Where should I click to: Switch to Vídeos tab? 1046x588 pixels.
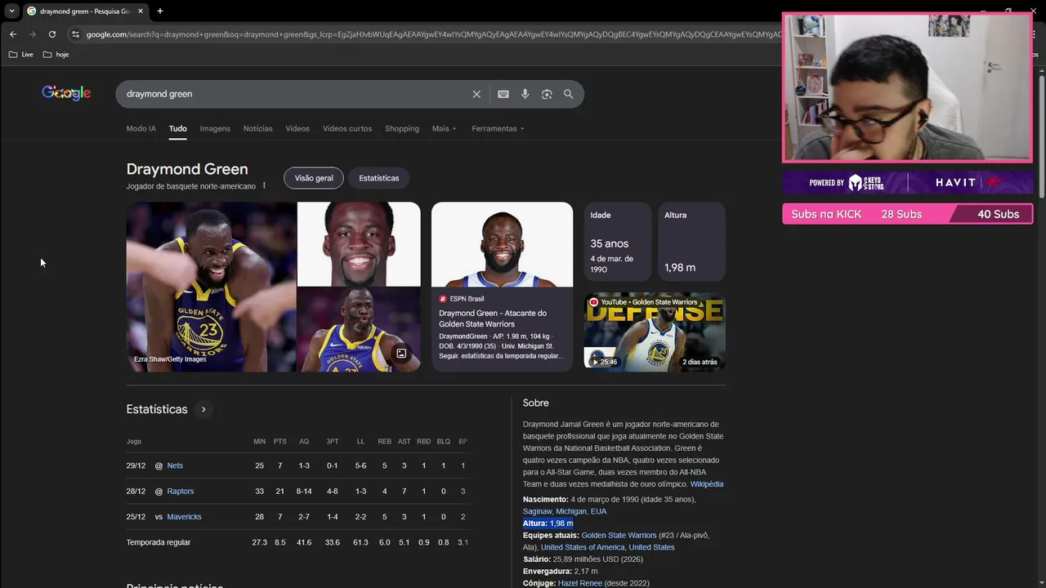point(297,128)
